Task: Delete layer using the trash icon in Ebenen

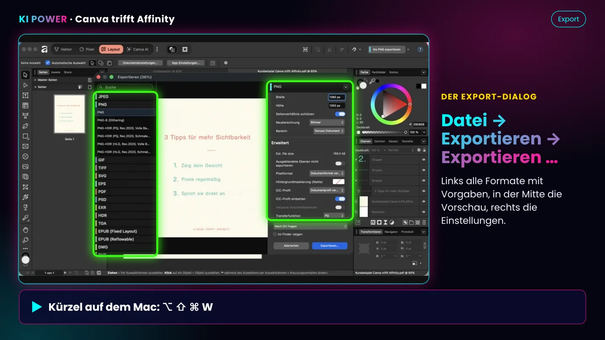Action: [424, 222]
